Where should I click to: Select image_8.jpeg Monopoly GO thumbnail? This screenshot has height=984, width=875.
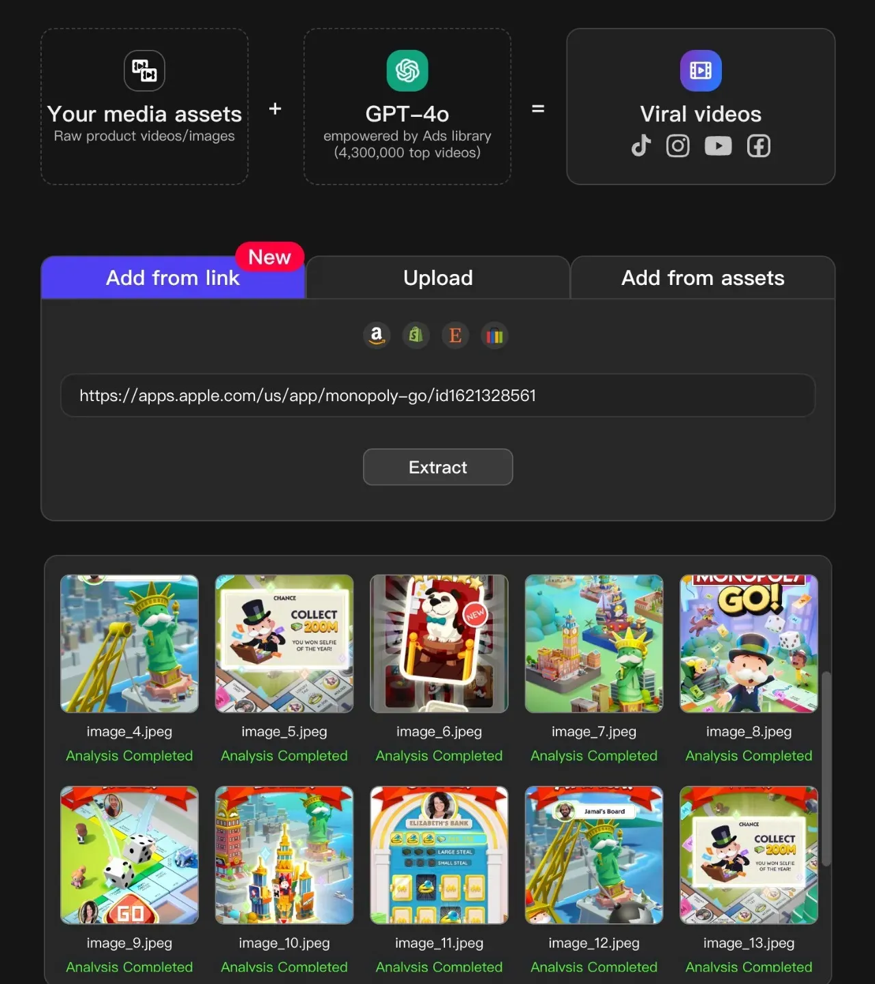[x=749, y=644]
